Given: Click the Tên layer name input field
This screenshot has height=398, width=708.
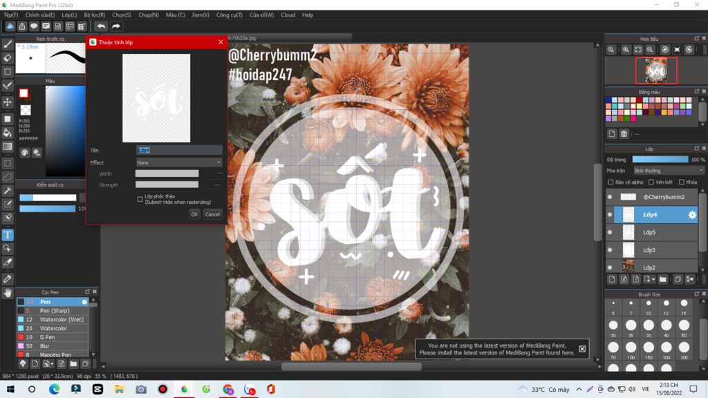Looking at the screenshot, I should 179,150.
